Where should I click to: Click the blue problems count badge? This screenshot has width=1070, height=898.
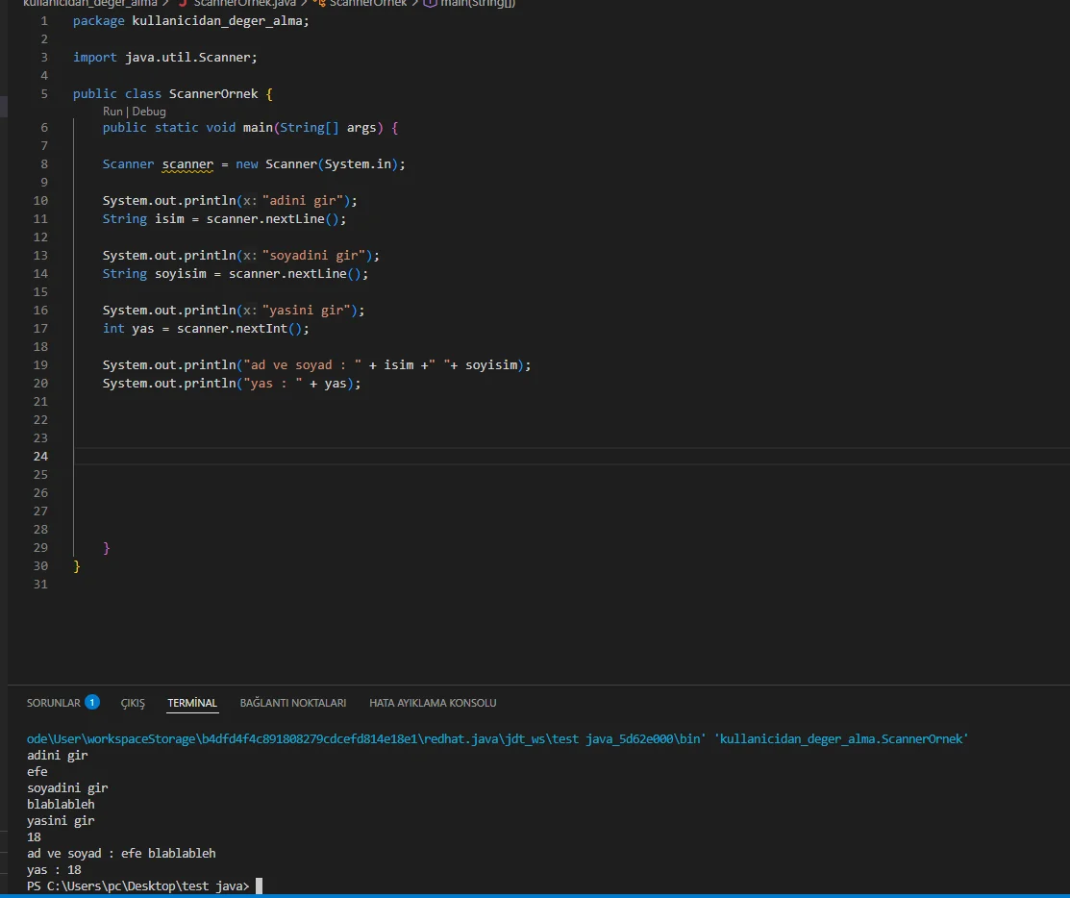(x=92, y=702)
